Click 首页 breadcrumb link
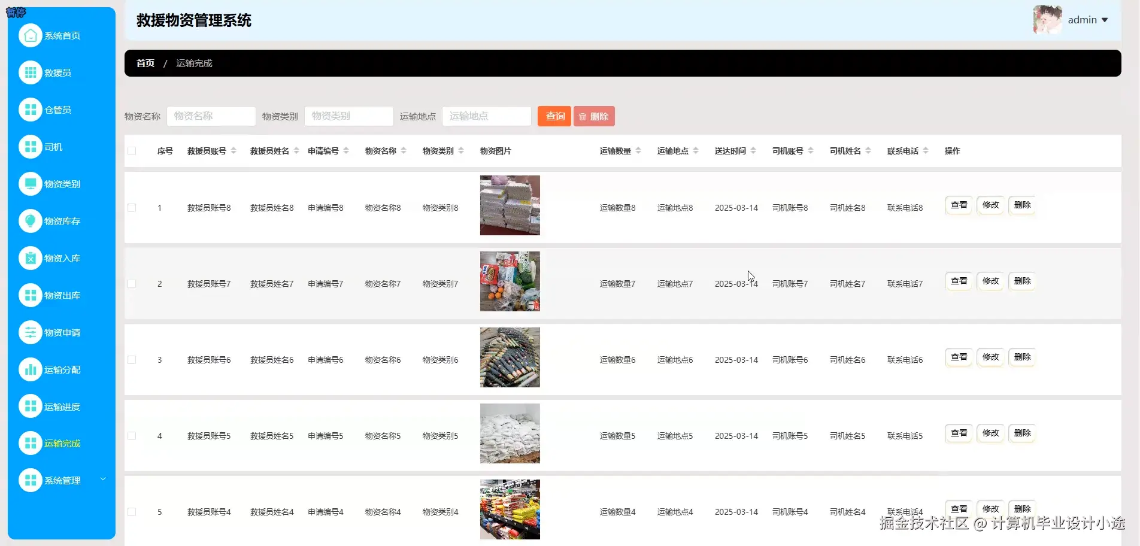Image resolution: width=1140 pixels, height=546 pixels. pos(145,63)
